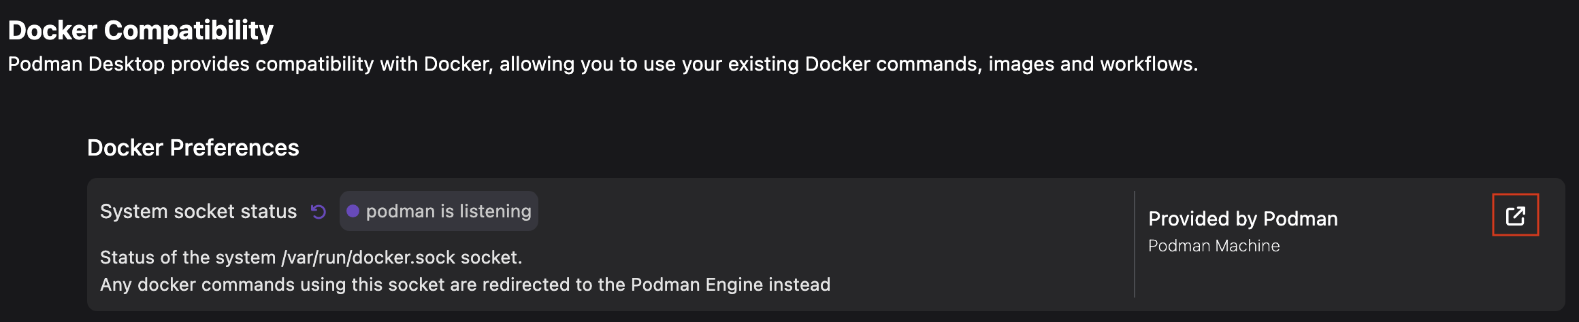Click the word "listening" in the status badge
This screenshot has width=1579, height=322.
pyautogui.click(x=495, y=211)
